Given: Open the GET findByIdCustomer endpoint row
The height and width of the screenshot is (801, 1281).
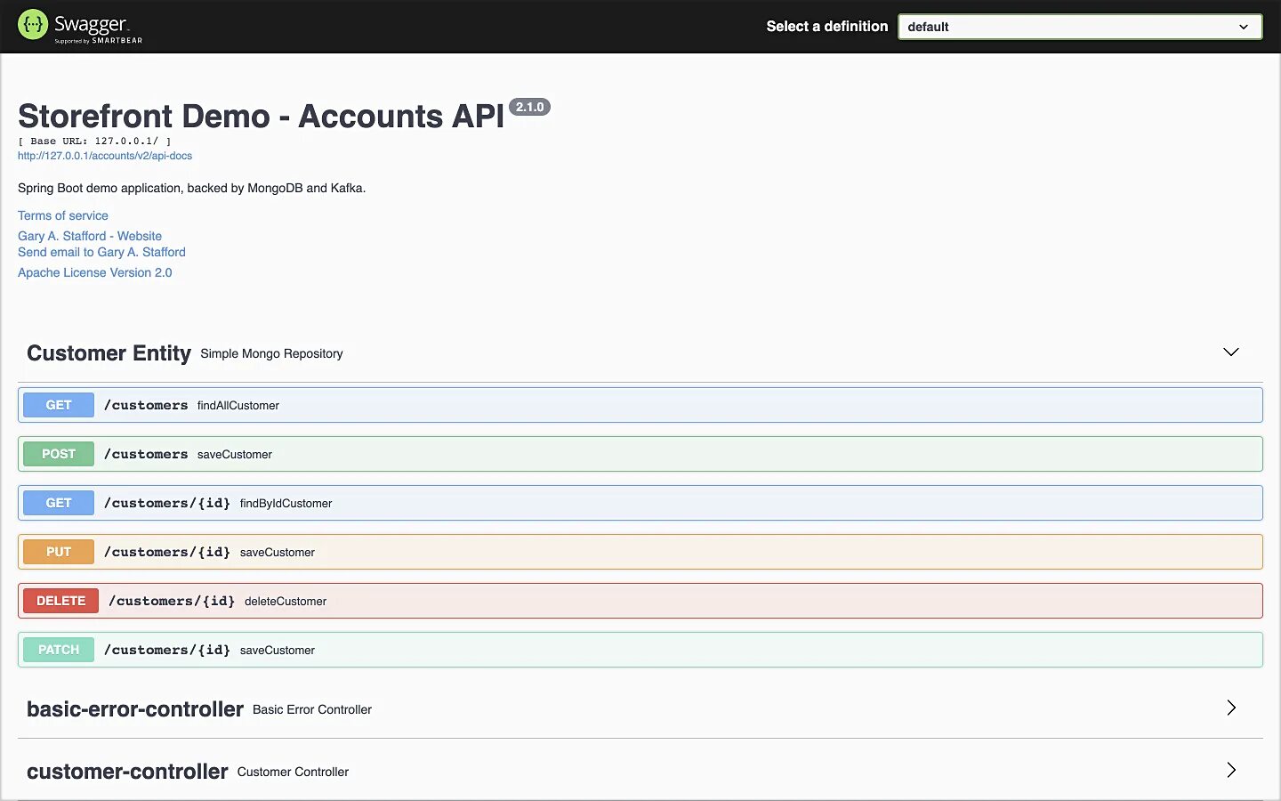Looking at the screenshot, I should point(640,503).
